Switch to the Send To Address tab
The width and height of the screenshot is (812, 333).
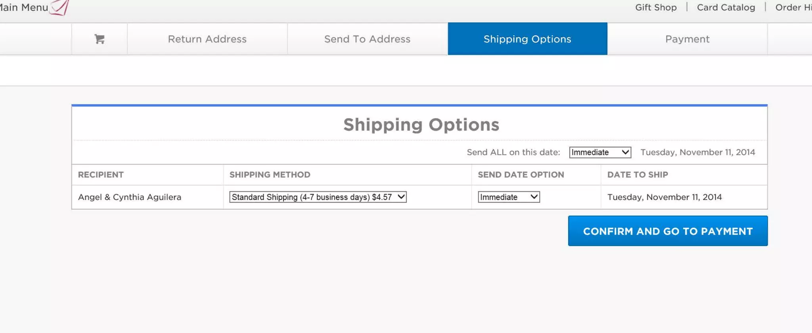(x=367, y=39)
